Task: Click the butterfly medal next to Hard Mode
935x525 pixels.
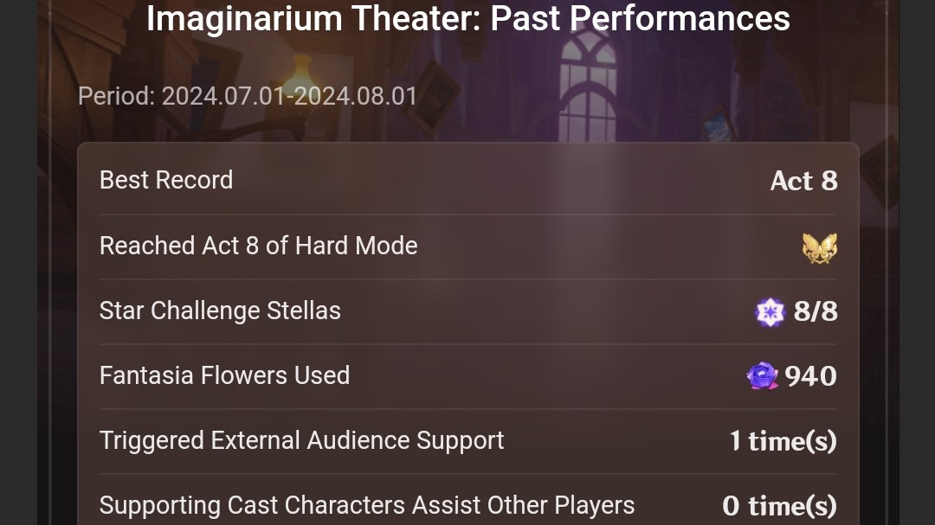Action: tap(817, 246)
